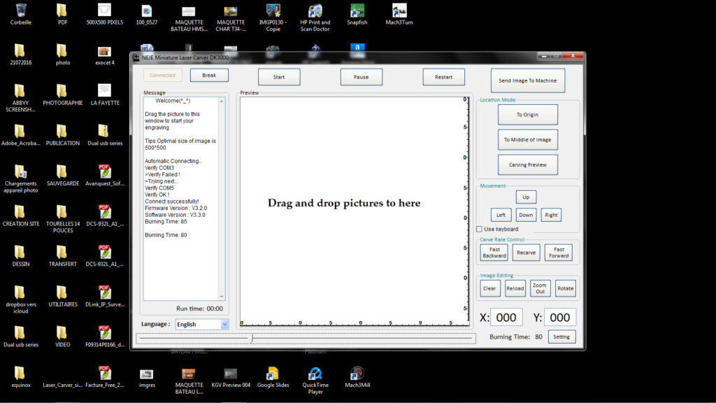The height and width of the screenshot is (403, 716).
Task: Select the MAQUETTE CHAR T34 desktop icon
Action: (x=231, y=17)
